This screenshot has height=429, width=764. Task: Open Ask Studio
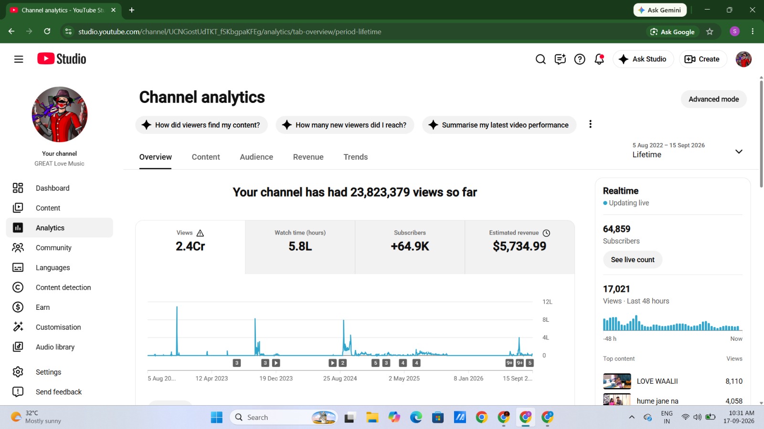[x=643, y=59]
